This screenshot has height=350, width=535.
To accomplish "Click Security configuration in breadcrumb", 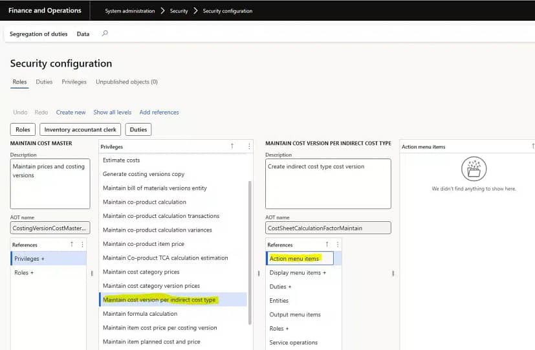I will [x=228, y=11].
